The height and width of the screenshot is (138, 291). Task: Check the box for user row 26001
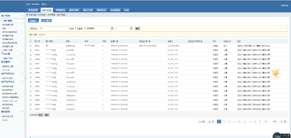click(30, 46)
